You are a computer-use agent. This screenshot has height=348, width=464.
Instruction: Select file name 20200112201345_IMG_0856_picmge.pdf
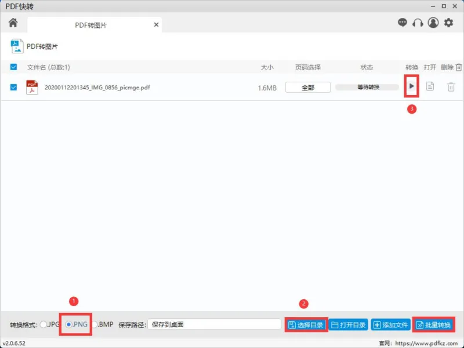pos(97,88)
